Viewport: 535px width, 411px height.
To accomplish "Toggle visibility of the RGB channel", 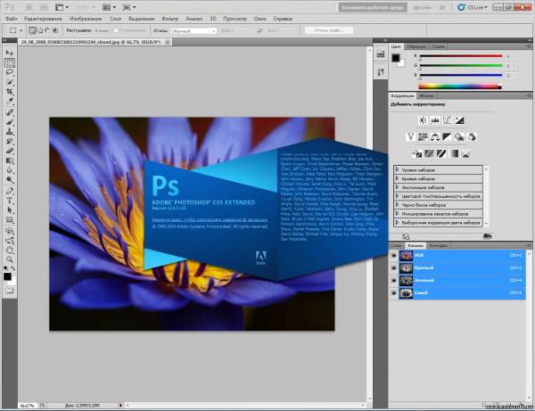I will (x=394, y=255).
